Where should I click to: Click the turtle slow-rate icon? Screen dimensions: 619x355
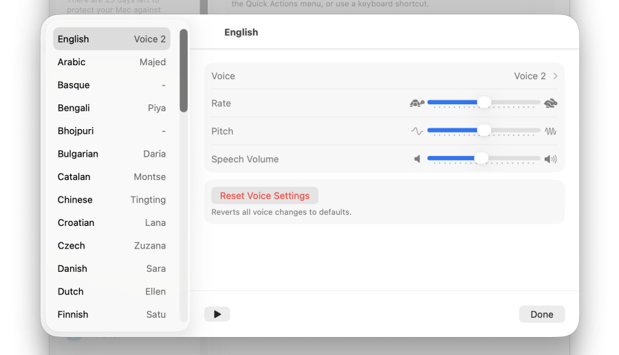click(417, 103)
